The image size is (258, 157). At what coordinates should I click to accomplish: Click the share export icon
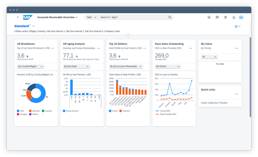[x=237, y=26]
